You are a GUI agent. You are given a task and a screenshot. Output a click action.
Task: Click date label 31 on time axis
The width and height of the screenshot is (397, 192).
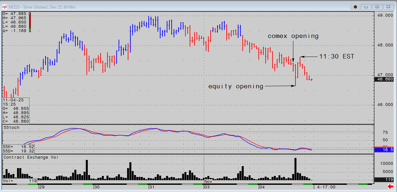point(152,187)
